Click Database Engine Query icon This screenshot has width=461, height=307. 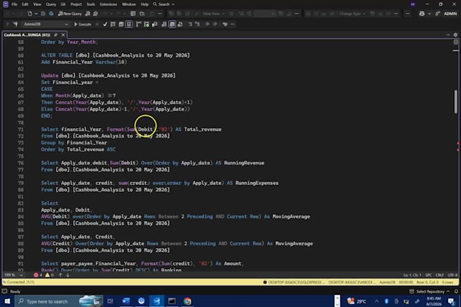(x=87, y=14)
